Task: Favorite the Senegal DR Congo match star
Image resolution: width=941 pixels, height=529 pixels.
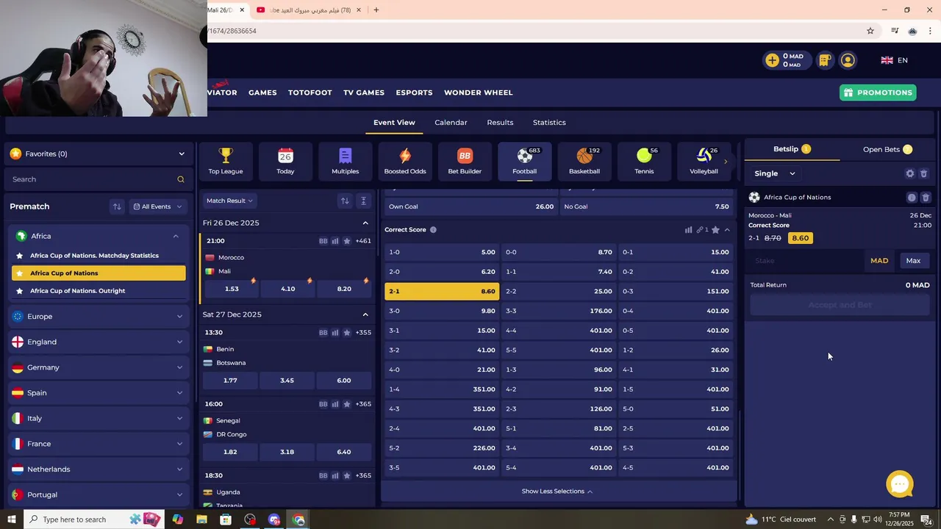Action: tap(347, 404)
